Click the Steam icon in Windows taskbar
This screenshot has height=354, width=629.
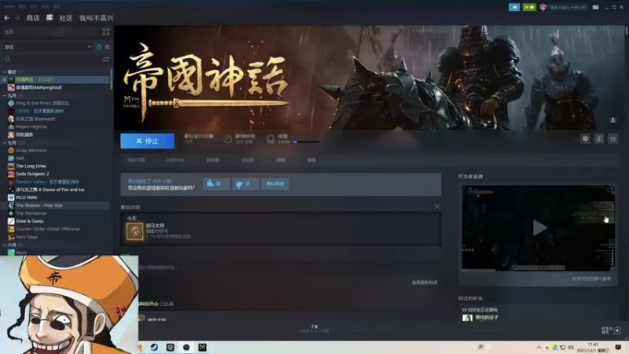[x=154, y=347]
